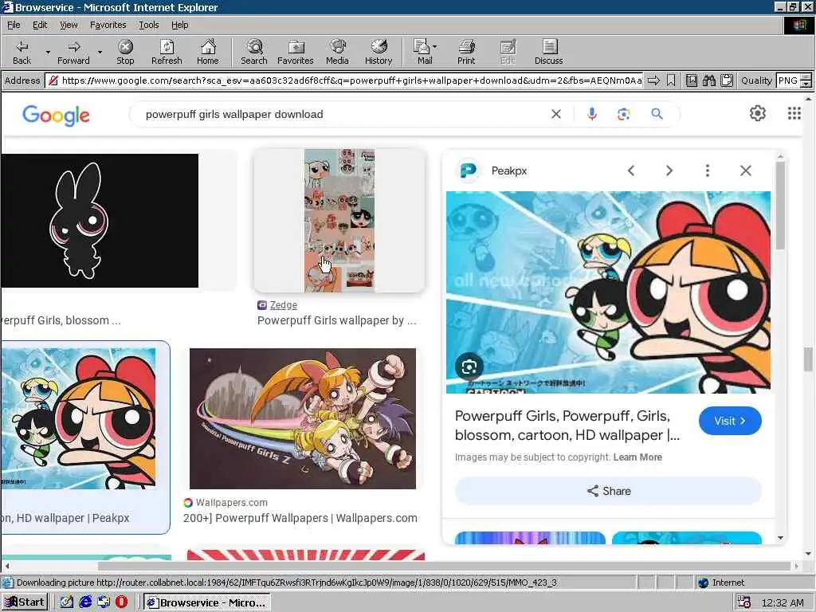Open the Search pane from toolbar
This screenshot has height=612, width=816.
click(254, 52)
